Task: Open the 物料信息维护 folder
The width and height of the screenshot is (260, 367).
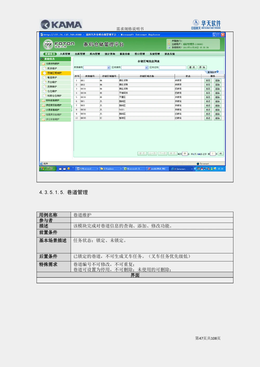Action: (x=54, y=100)
